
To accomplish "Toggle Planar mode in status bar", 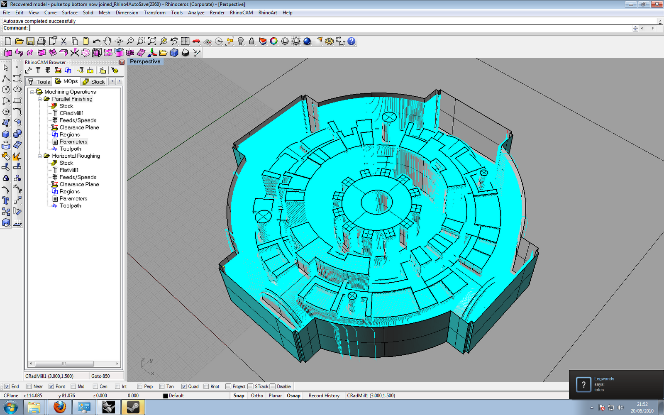I will pos(275,395).
